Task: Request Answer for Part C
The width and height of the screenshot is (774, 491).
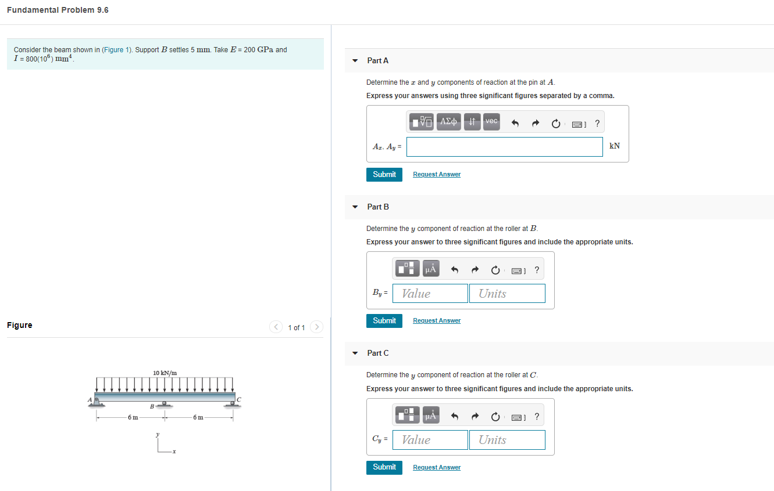Action: [437, 467]
